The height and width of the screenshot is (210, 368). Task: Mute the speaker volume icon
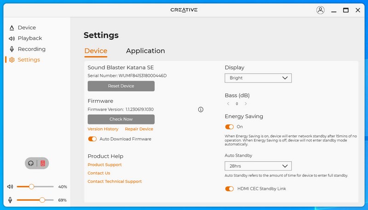(10, 187)
